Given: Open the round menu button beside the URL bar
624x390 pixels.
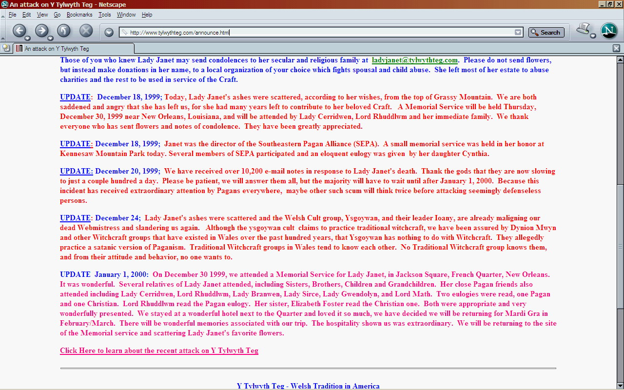Looking at the screenshot, I should click(109, 32).
